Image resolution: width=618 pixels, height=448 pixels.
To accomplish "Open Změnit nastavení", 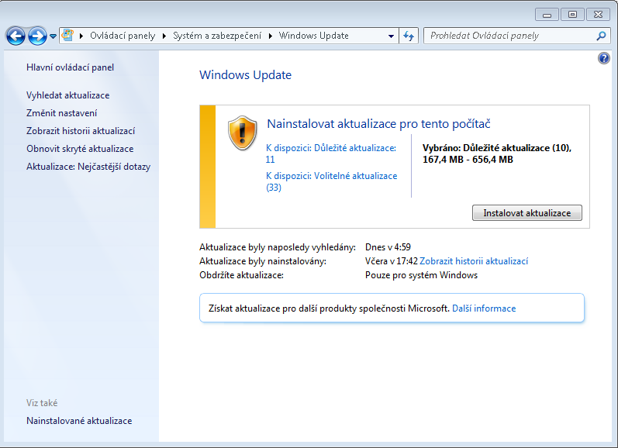I will pyautogui.click(x=61, y=113).
